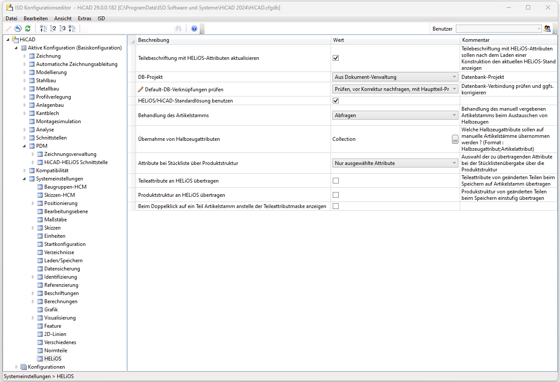Click the collapse-tree-levels up-arrow icon
The width and height of the screenshot is (560, 382).
coord(43,28)
